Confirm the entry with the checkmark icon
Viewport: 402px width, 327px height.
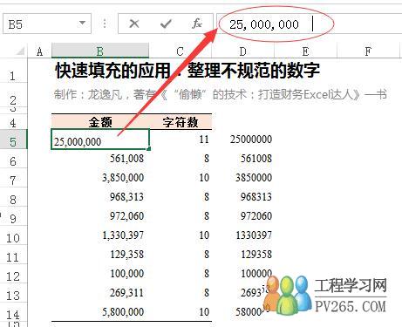[x=166, y=24]
